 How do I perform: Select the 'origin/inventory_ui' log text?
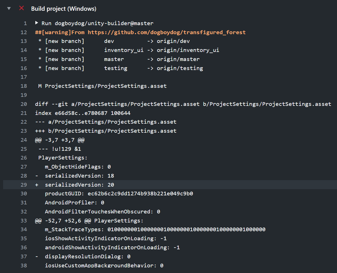click(188, 50)
